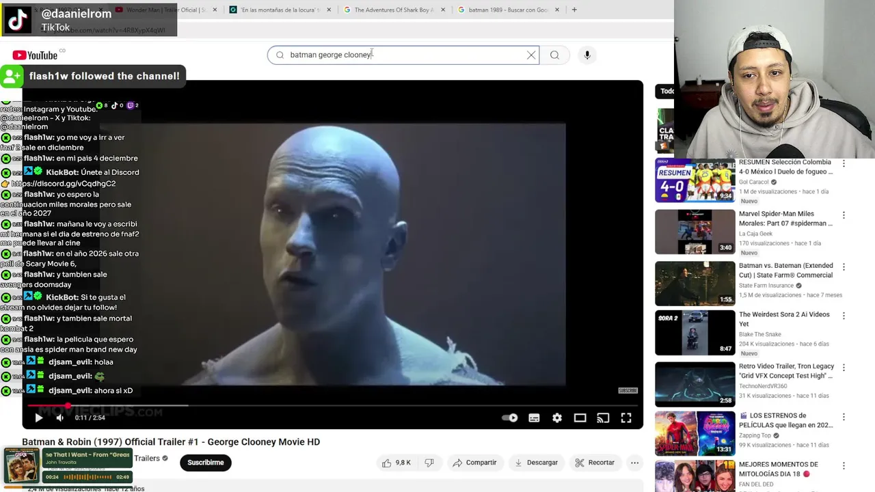This screenshot has height=492, width=875.
Task: Toggle subtitles/closed captions
Action: pyautogui.click(x=534, y=418)
